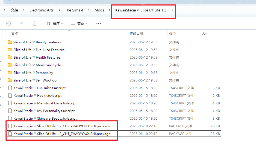Sort by 名称 column header

pos(14,33)
